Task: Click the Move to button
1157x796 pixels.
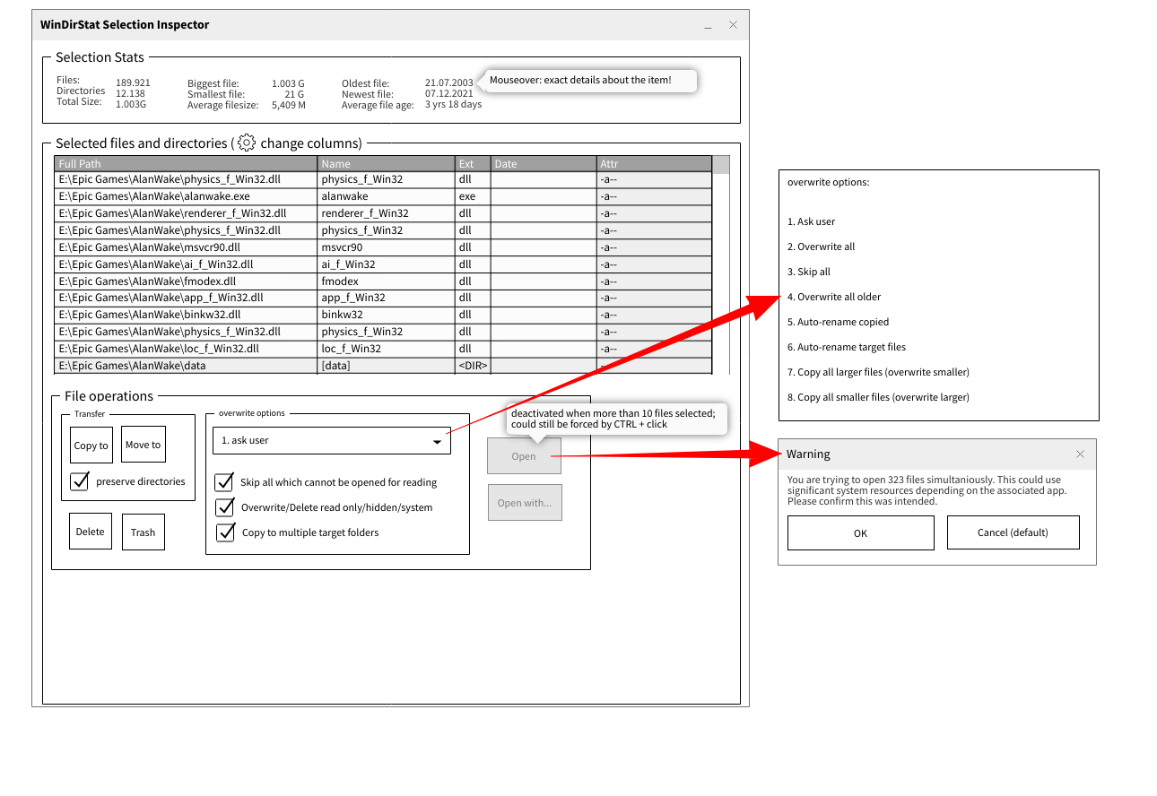Action: click(x=144, y=445)
